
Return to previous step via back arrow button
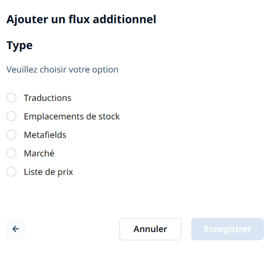[x=15, y=229]
